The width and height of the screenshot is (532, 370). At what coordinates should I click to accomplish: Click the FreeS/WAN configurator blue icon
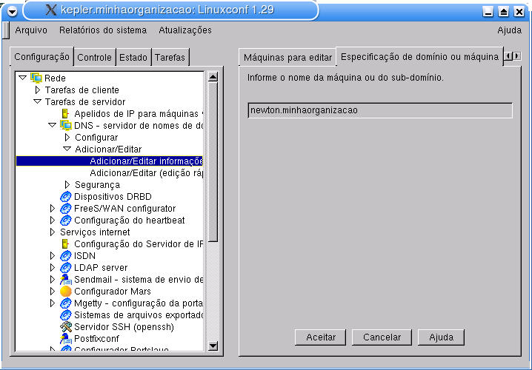pos(65,209)
